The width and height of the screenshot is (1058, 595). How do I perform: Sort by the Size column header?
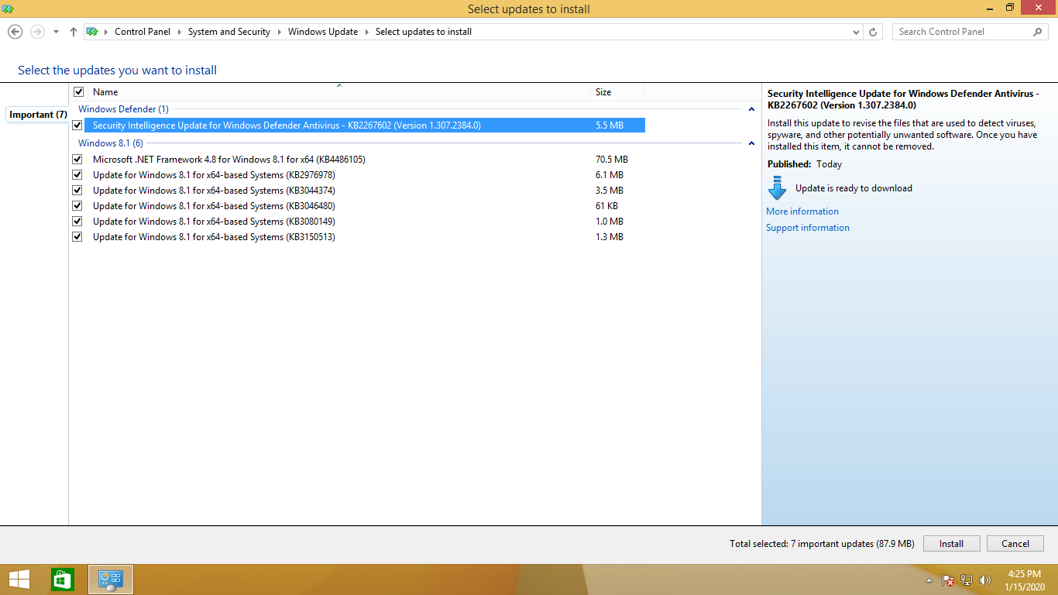point(617,91)
